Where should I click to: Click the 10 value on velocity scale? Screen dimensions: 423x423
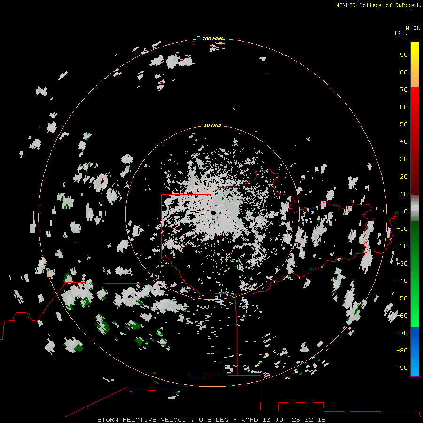coord(404,194)
